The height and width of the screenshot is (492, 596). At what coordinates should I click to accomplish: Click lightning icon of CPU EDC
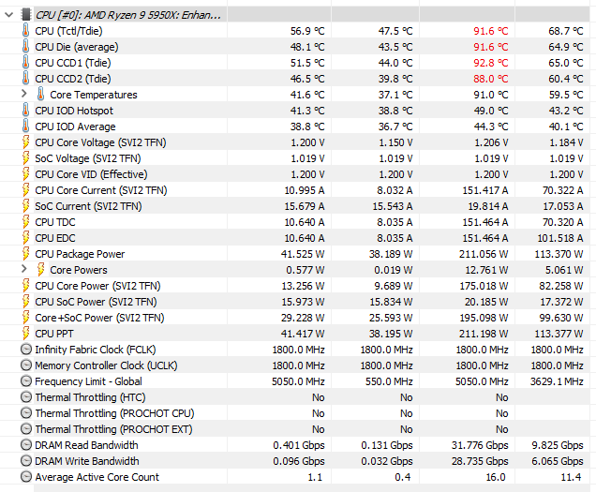point(25,238)
